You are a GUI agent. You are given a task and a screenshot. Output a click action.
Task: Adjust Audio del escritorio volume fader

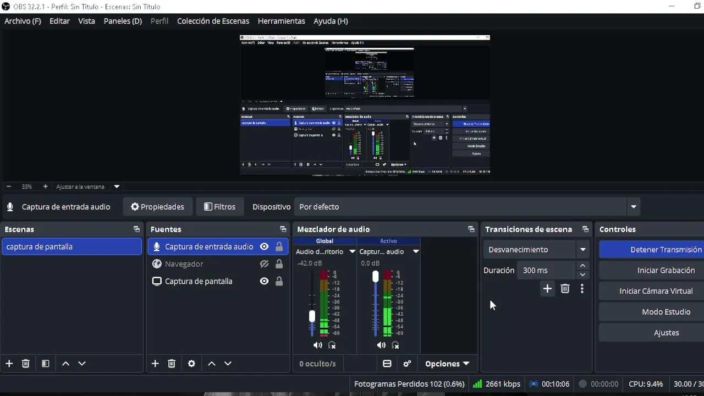click(312, 316)
